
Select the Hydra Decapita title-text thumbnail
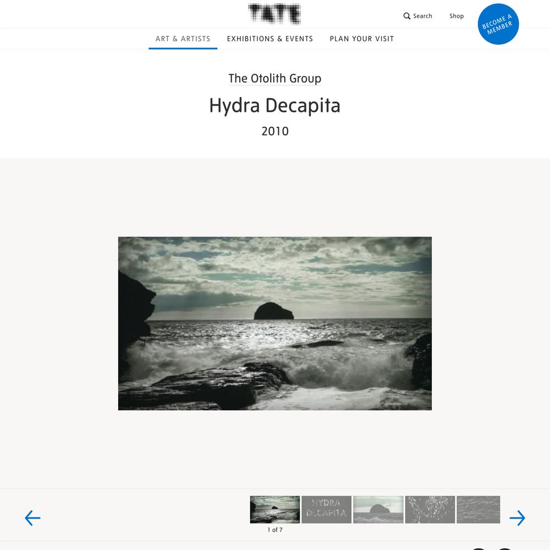326,509
